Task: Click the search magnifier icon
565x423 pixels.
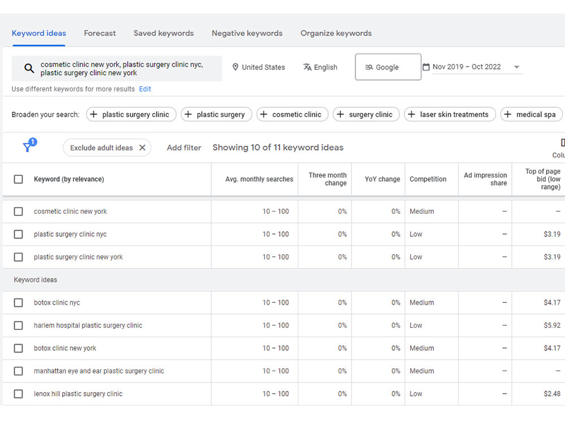Action: pos(29,68)
